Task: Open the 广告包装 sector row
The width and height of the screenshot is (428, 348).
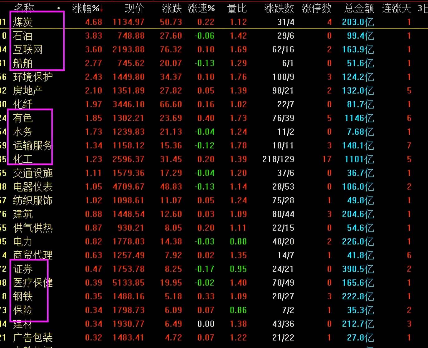Action: tap(214, 338)
